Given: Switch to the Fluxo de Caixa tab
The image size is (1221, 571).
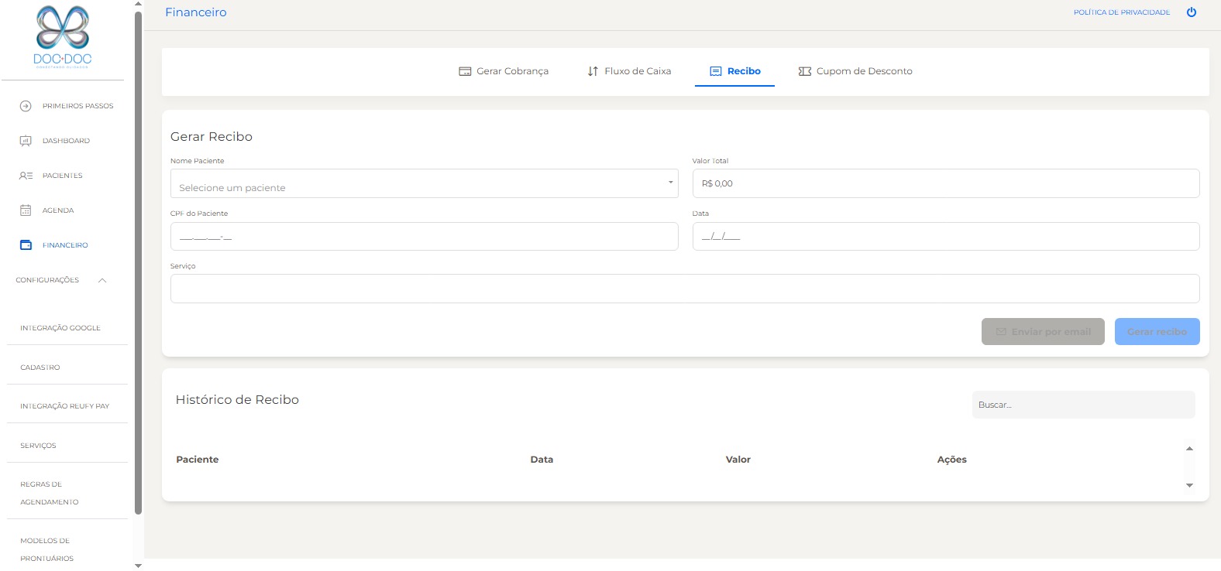Looking at the screenshot, I should pos(629,71).
